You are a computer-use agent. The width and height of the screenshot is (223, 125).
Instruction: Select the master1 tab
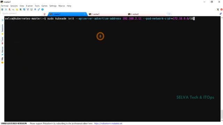(67, 14)
